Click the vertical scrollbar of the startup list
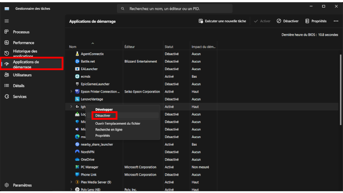The image size is (343, 193). click(340, 89)
